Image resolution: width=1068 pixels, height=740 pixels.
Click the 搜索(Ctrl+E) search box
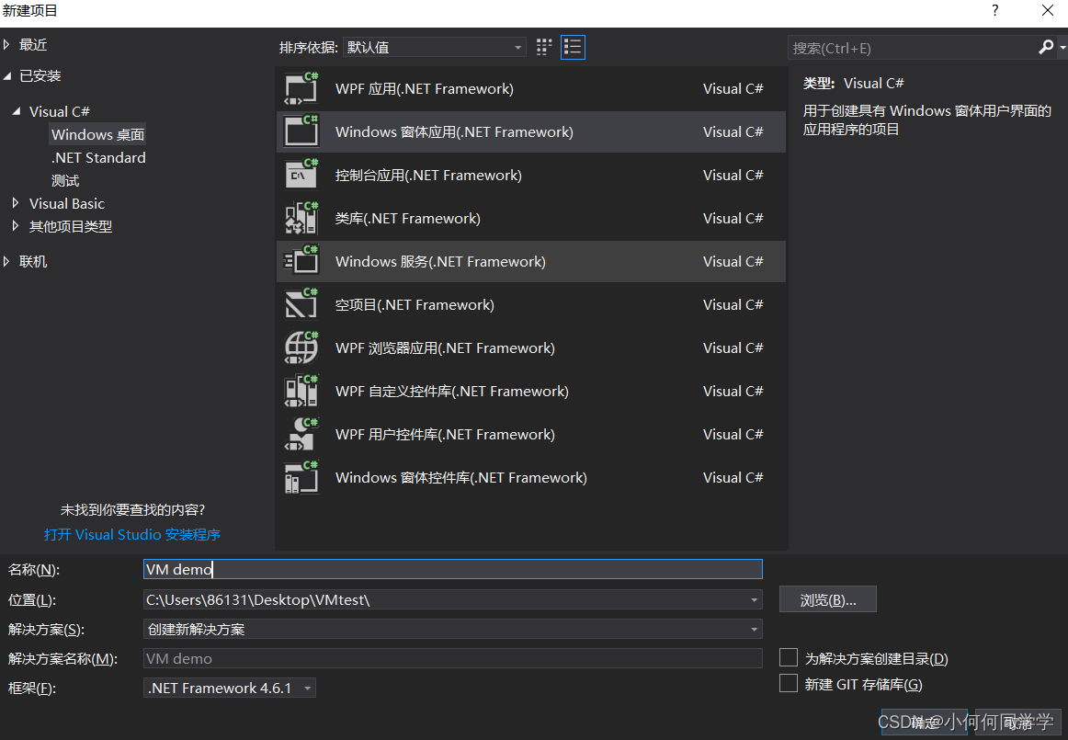click(913, 48)
